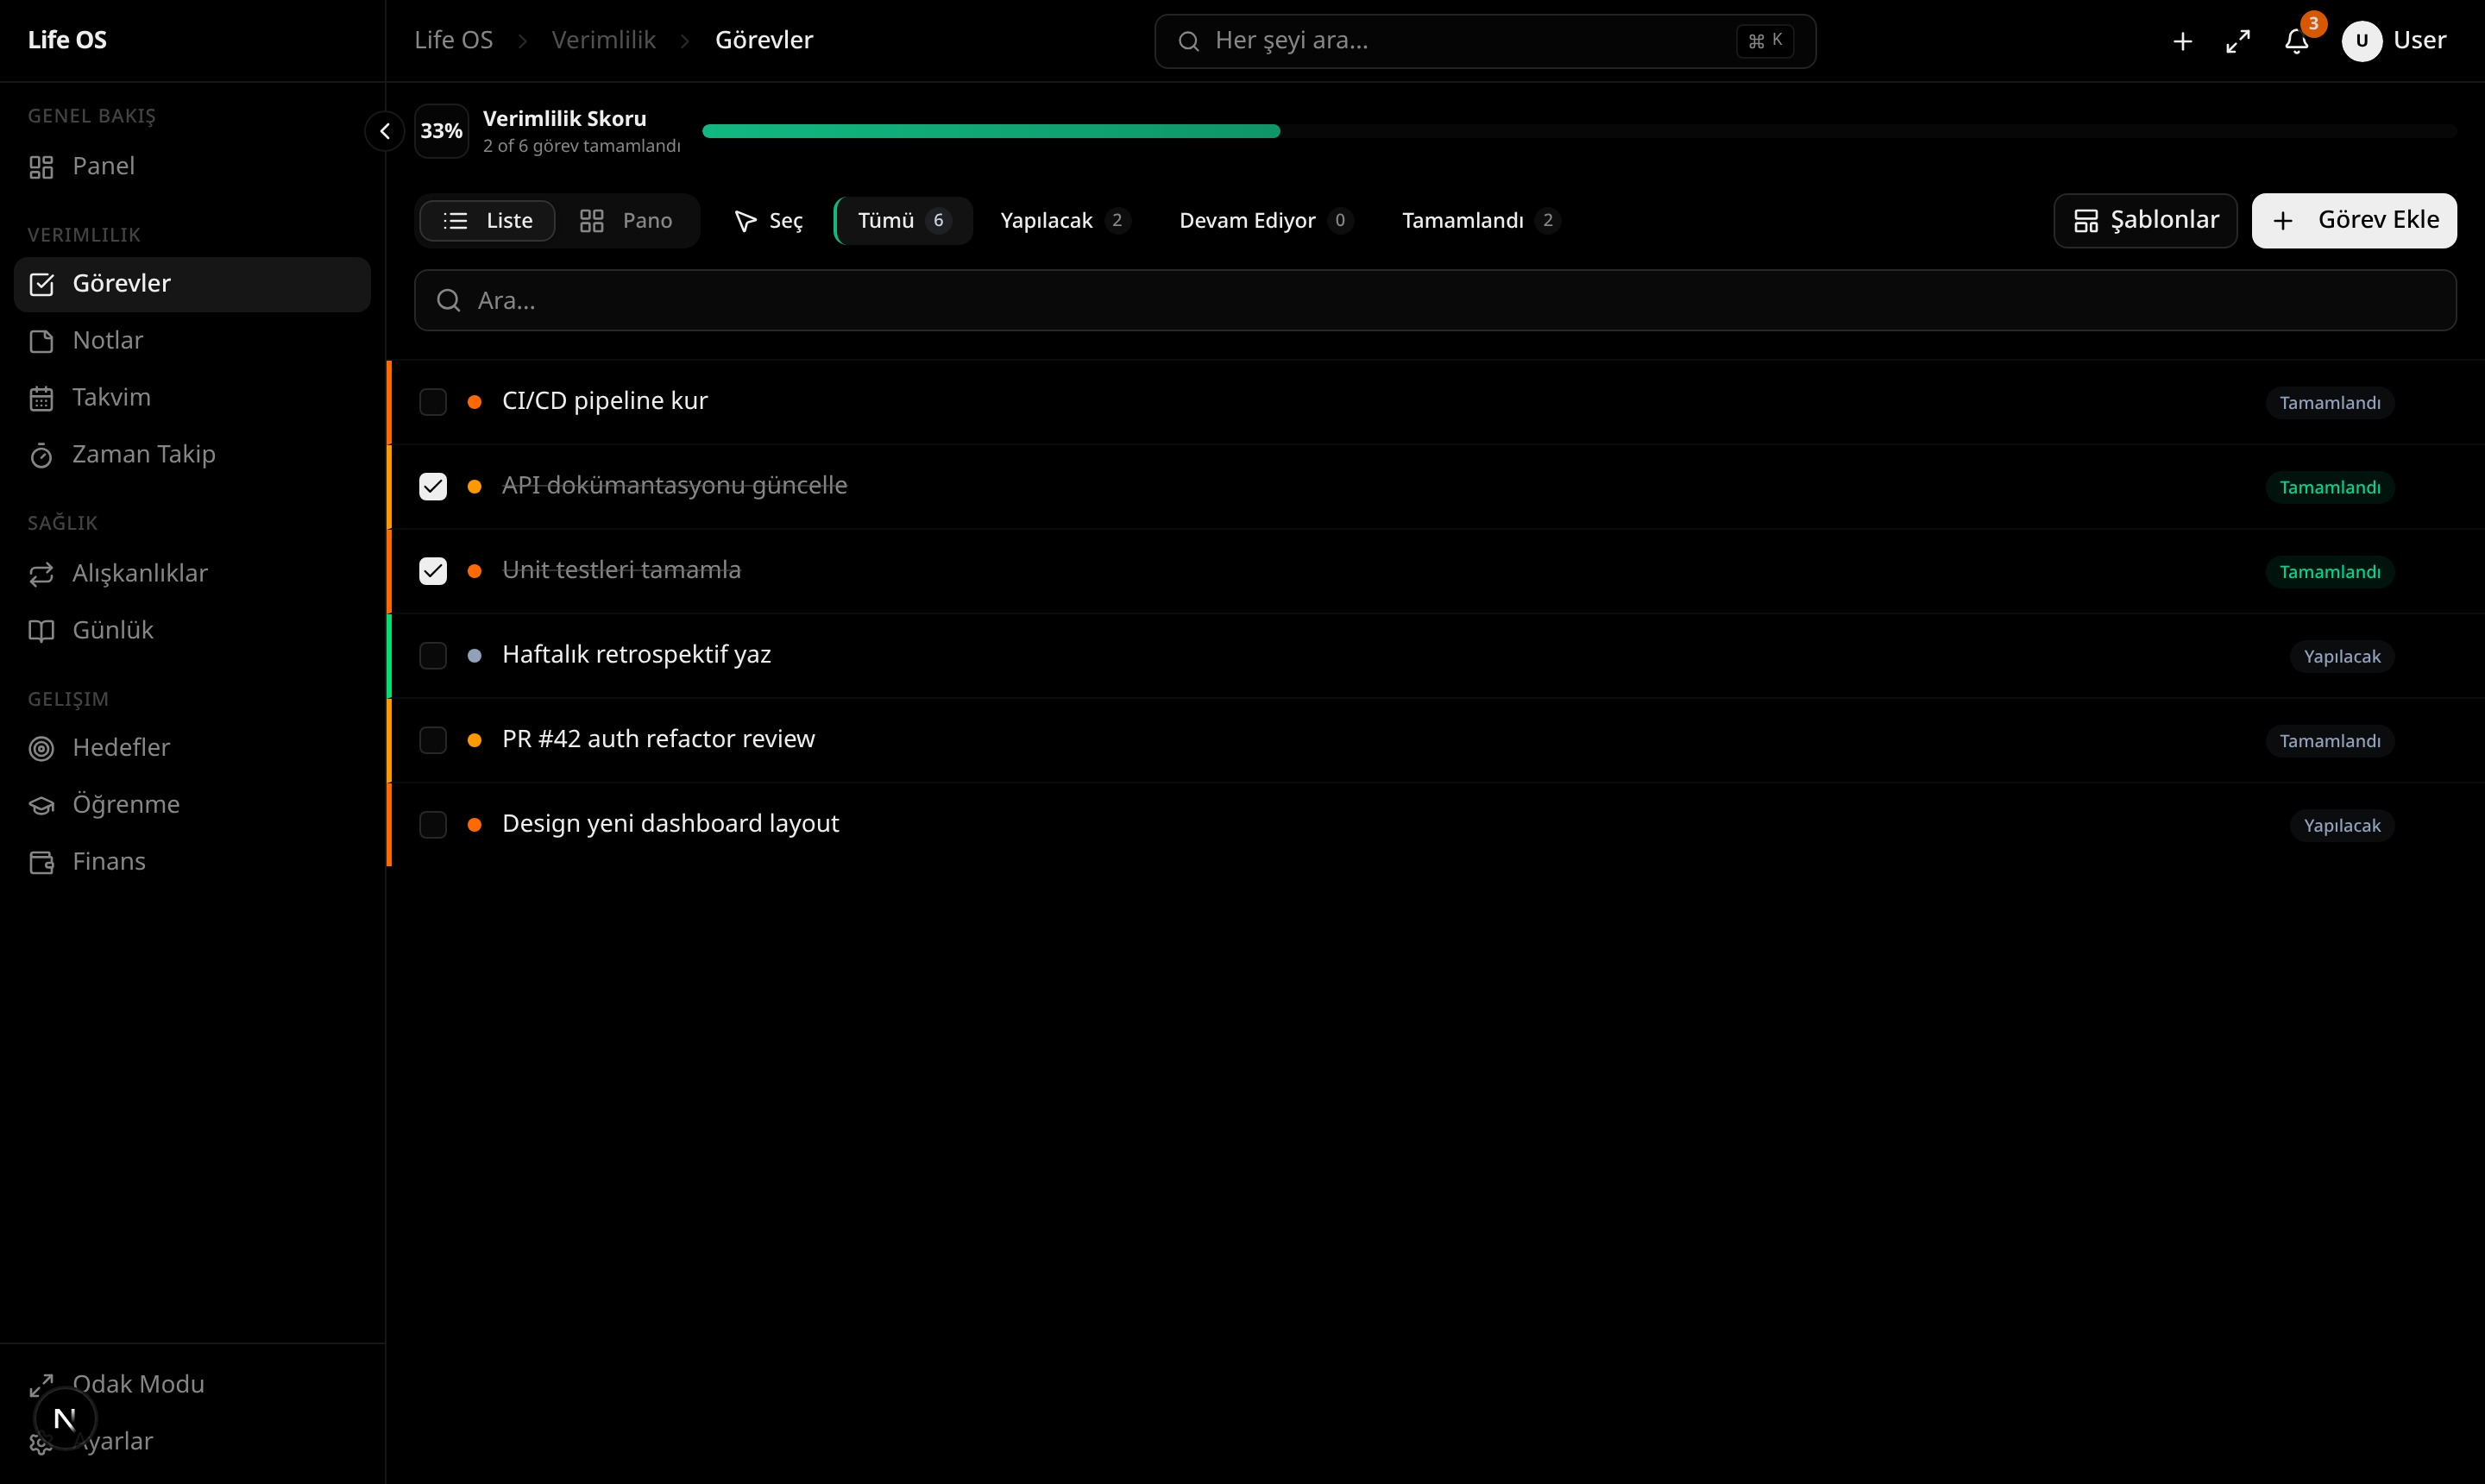Viewport: 2485px width, 1484px height.
Task: Click the Verimlilik Skoru progress bar
Action: [1579, 131]
